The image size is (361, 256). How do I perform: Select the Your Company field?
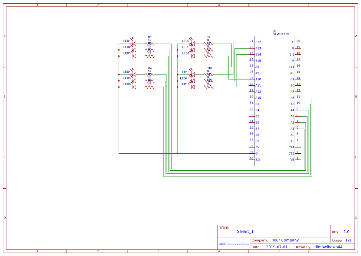tap(285, 240)
